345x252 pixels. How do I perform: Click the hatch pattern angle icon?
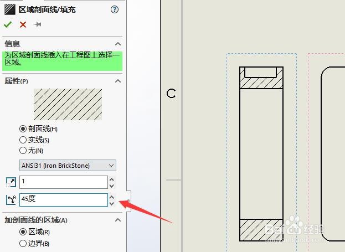pyautogui.click(x=11, y=200)
